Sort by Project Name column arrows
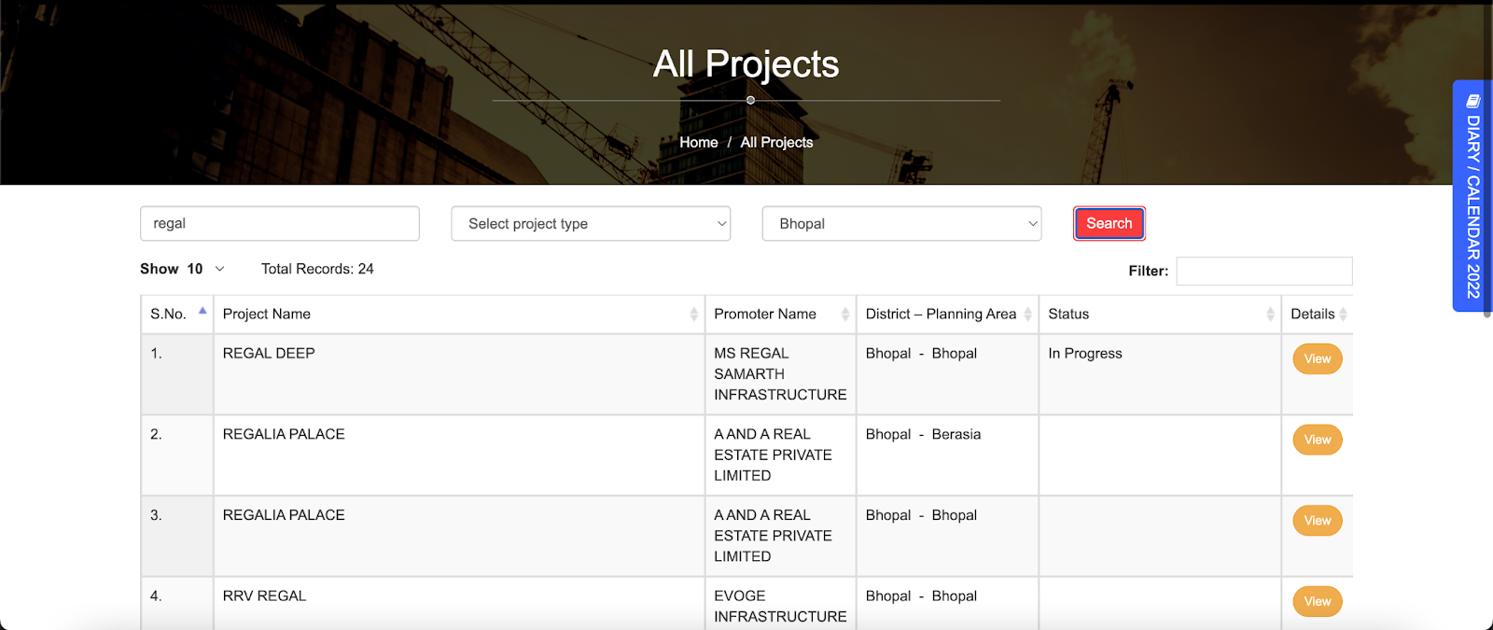Viewport: 1493px width, 630px height. click(693, 315)
